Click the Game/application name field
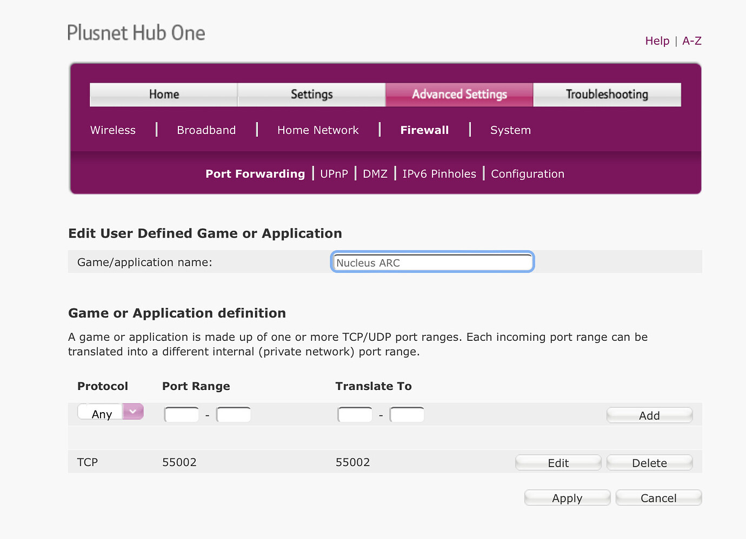The image size is (746, 539). coord(431,262)
